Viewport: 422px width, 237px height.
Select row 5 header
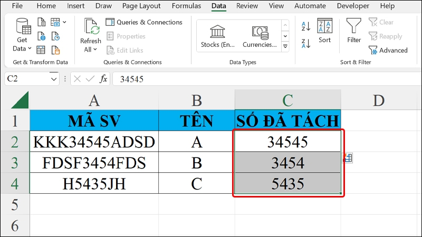[x=15, y=204]
